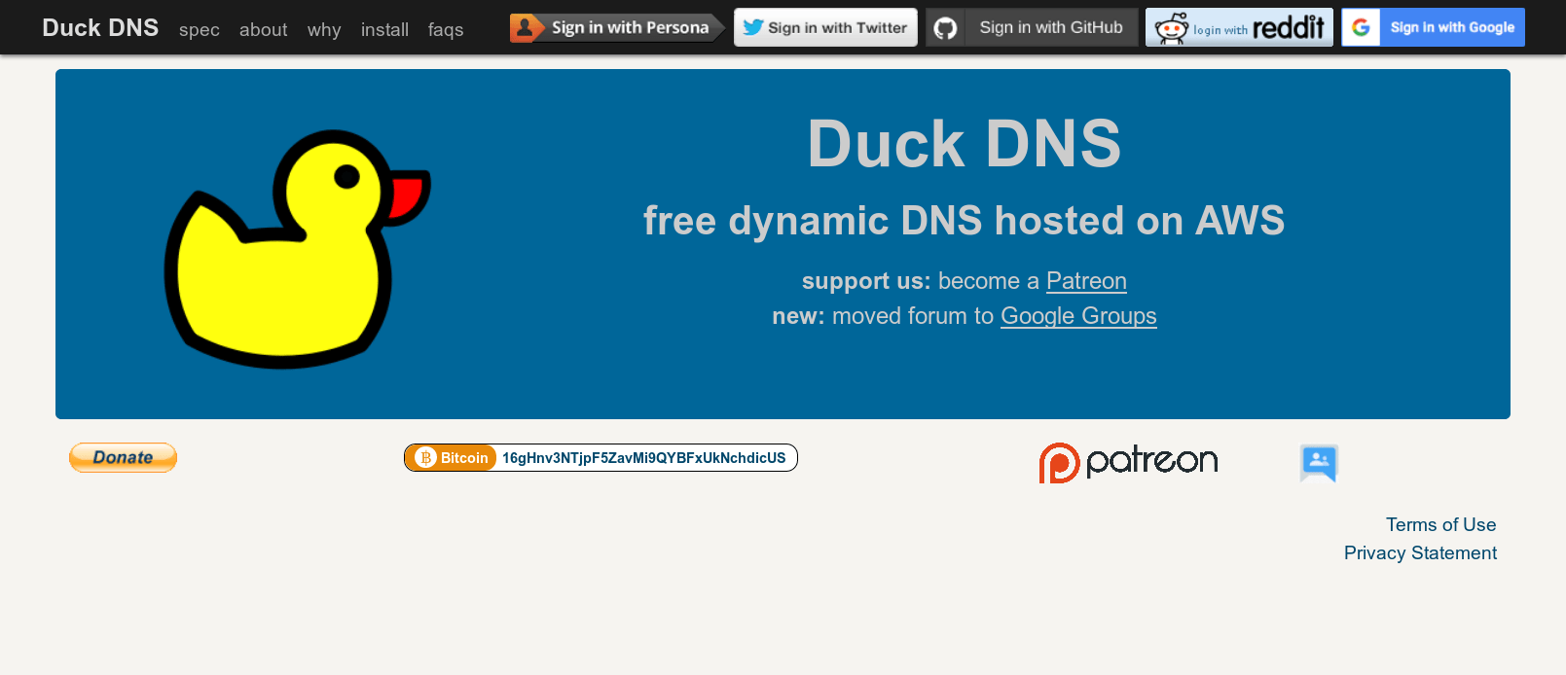The image size is (1566, 675).
Task: Click the 'free dynamic DNS hosted on AWS' tagline
Action: [964, 221]
